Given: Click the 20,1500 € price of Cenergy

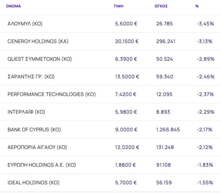Looking at the screenshot, I should click(x=127, y=41).
